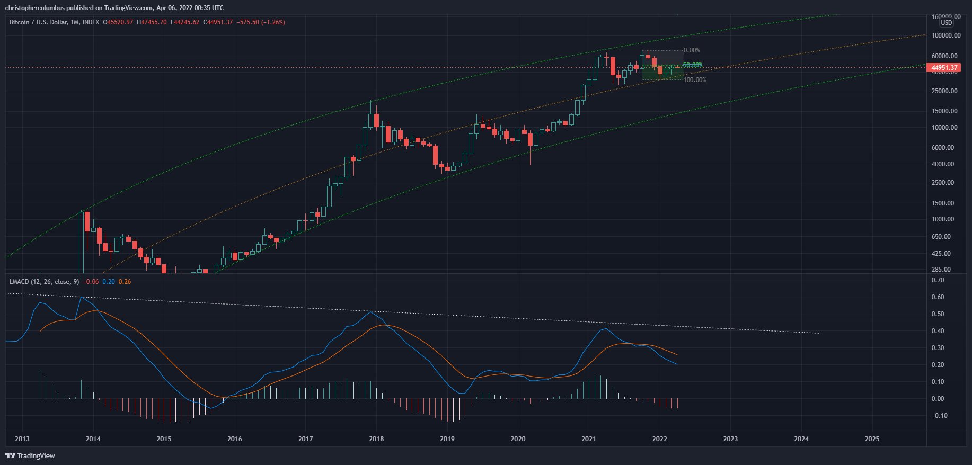Click the 0.00 label on the LMACD axis
This screenshot has height=465, width=972.
[938, 399]
